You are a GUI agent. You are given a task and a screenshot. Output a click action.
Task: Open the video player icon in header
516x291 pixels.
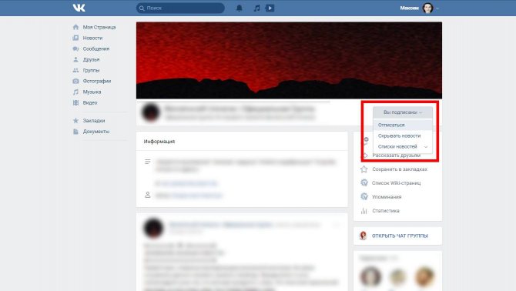coord(270,8)
